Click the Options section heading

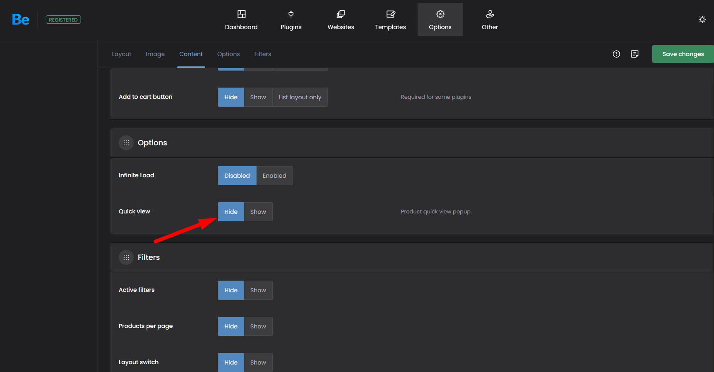point(152,143)
